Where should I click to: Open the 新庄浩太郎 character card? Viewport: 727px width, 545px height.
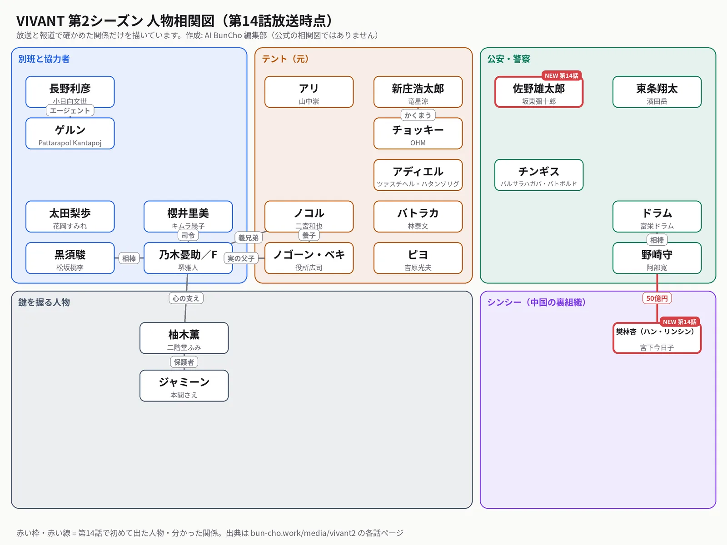418,92
